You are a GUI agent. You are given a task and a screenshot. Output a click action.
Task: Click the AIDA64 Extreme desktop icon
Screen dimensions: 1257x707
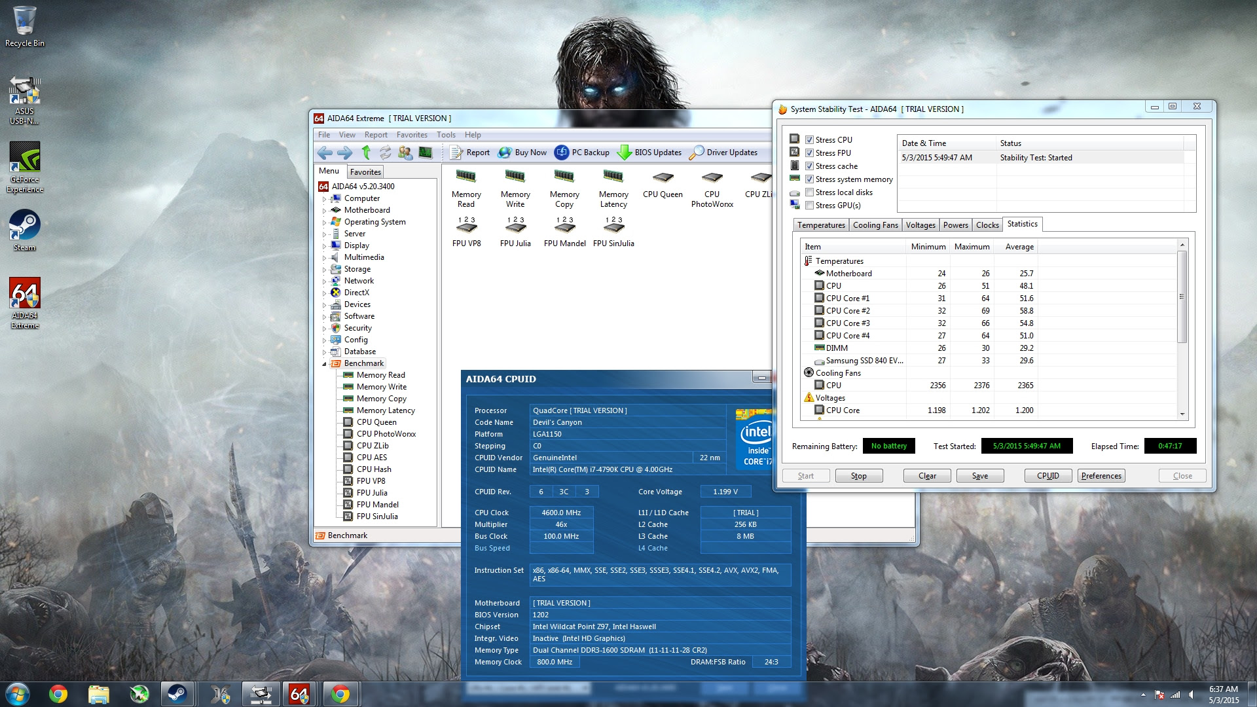tap(25, 302)
